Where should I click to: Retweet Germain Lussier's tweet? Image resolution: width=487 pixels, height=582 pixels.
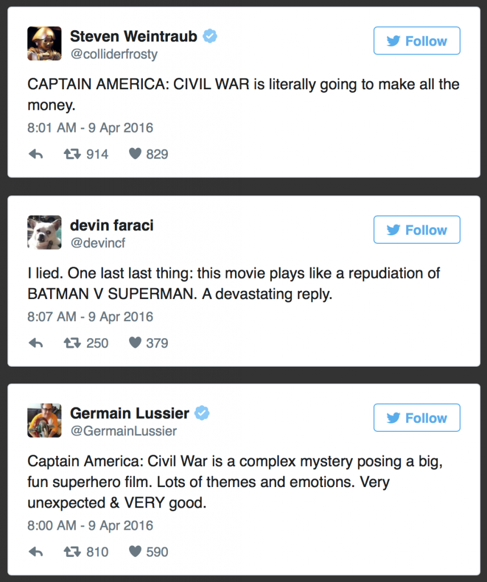coord(72,551)
